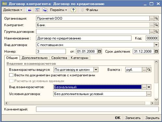Click the Номер field with value 3
Viewport: 162px width, 122px height.
click(51, 51)
